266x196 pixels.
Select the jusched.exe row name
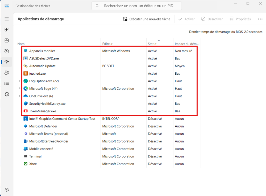[x=37, y=74]
